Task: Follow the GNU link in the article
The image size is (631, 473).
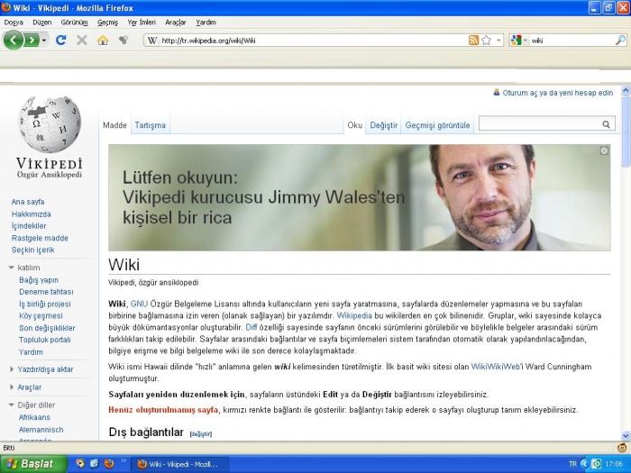Action: (x=139, y=304)
